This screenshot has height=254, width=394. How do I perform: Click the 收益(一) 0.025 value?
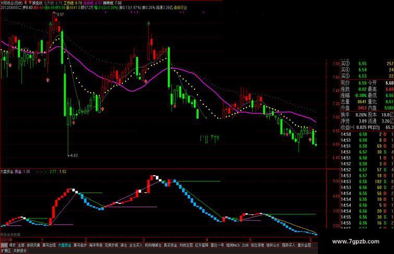point(362,127)
